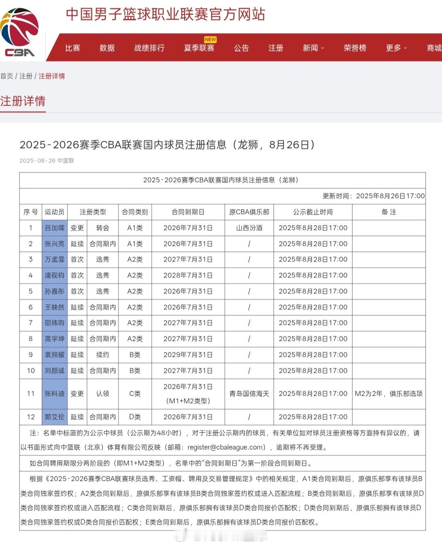Click the 2029年7月31日 contract expiry cell
Image resolution: width=442 pixels, height=546 pixels.
[188, 355]
